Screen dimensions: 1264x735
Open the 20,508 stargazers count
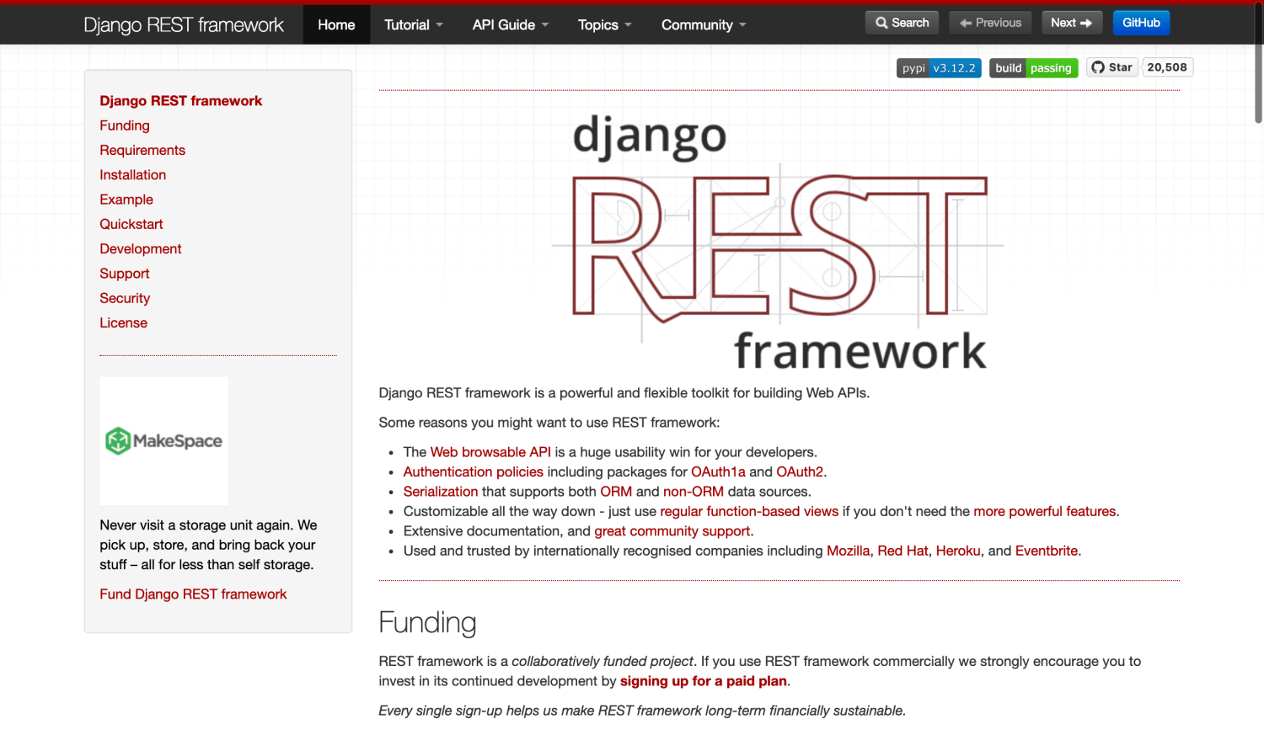1167,67
